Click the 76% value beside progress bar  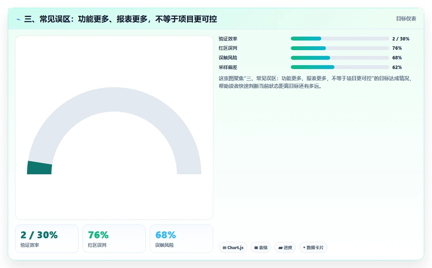click(x=397, y=48)
